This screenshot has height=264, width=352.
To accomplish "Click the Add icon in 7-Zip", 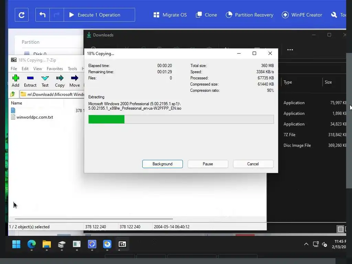I will click(15, 81).
